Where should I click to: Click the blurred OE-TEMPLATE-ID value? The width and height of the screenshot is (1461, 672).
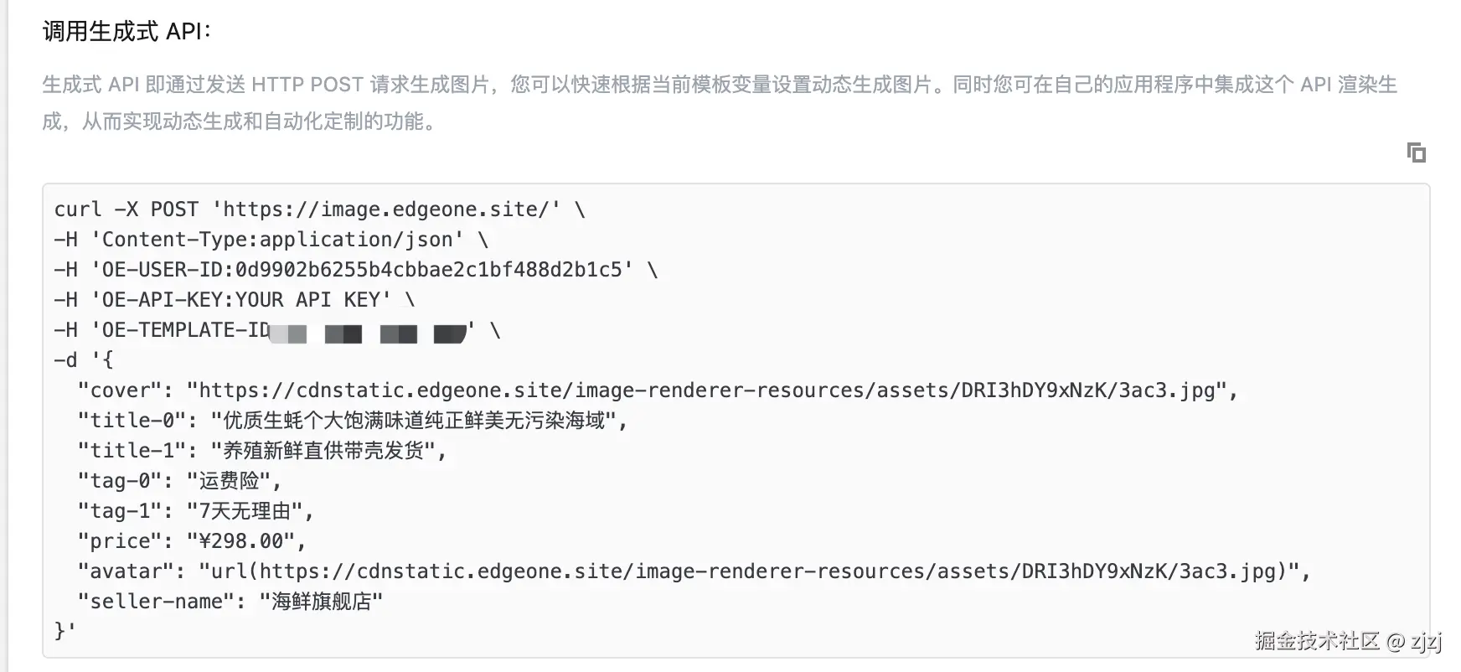(369, 333)
